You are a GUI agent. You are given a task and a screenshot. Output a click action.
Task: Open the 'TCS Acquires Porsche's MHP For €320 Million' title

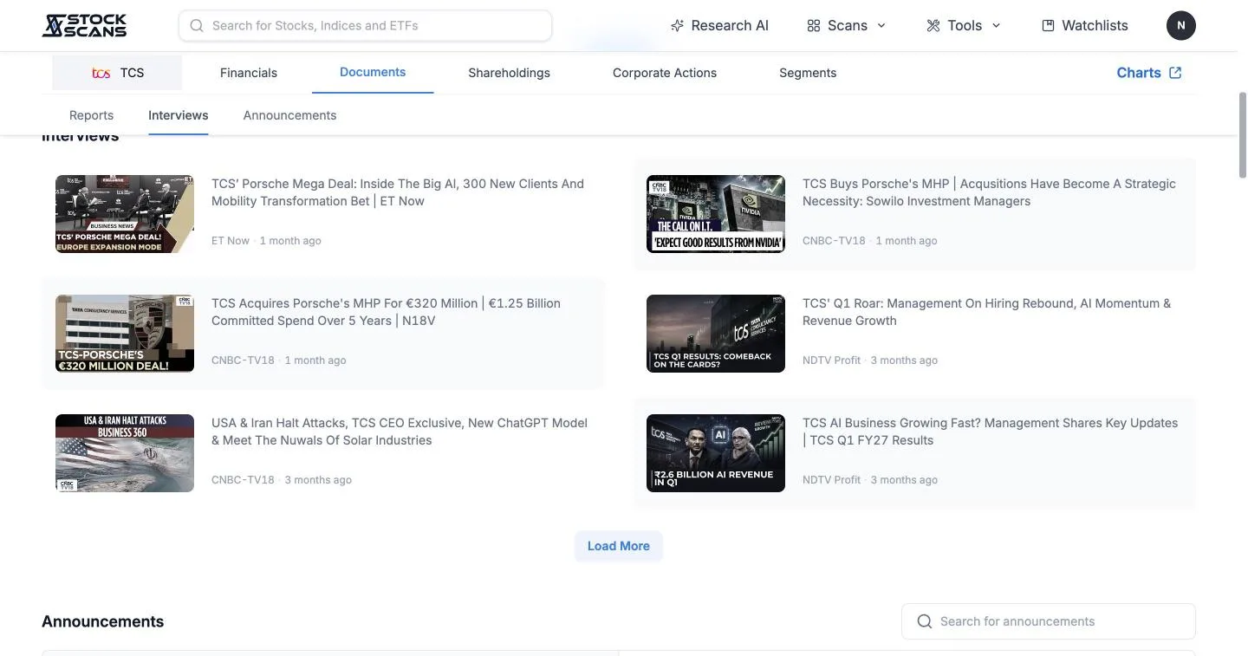386,312
